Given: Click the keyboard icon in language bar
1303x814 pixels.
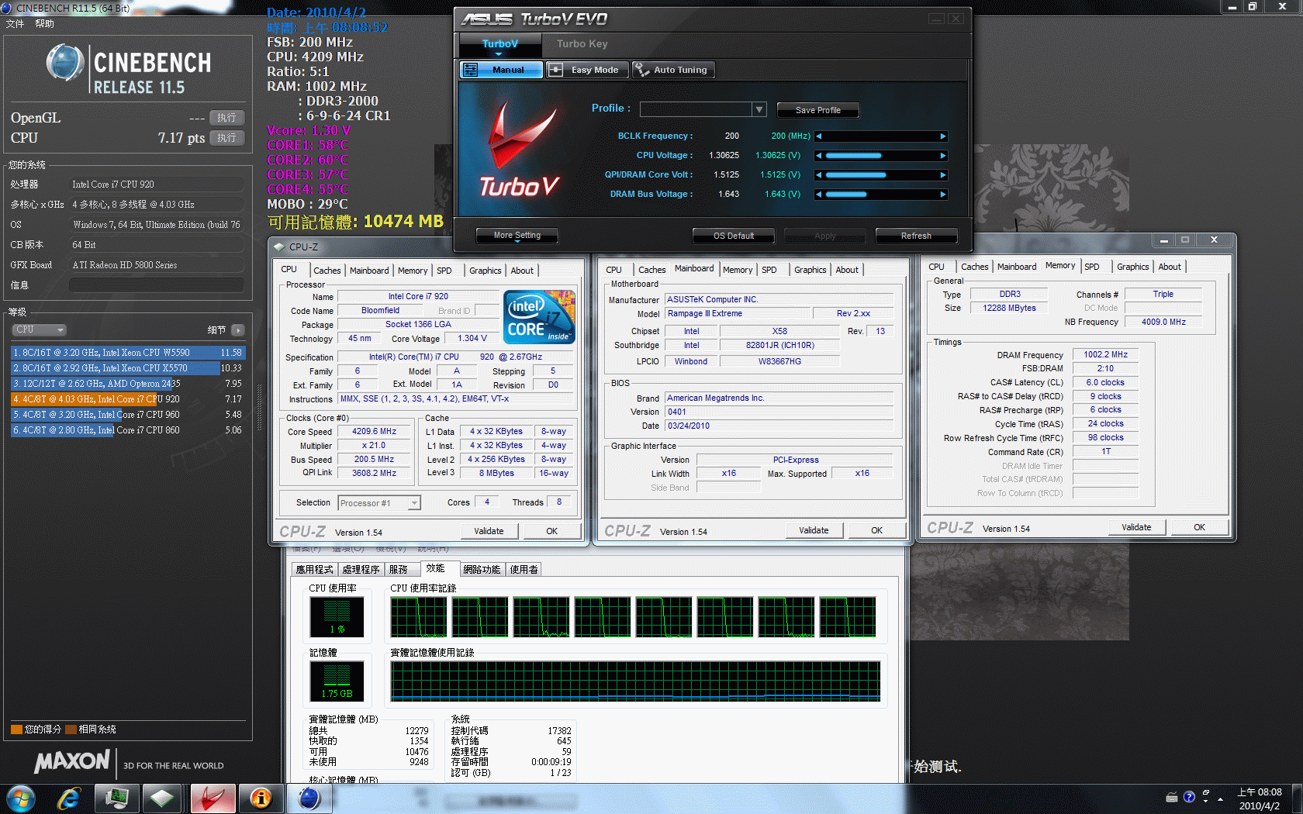Looking at the screenshot, I should [x=1172, y=797].
